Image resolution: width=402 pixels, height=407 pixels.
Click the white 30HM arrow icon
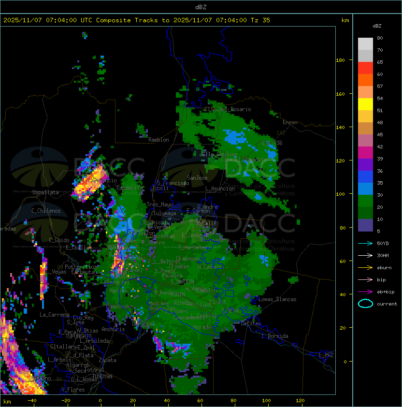365,255
